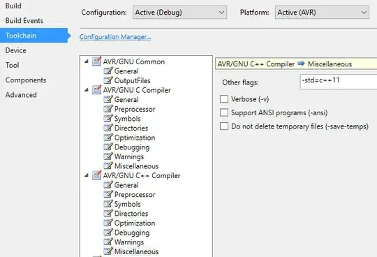
Task: Click the icon beside OutputFiles
Action: (108, 80)
